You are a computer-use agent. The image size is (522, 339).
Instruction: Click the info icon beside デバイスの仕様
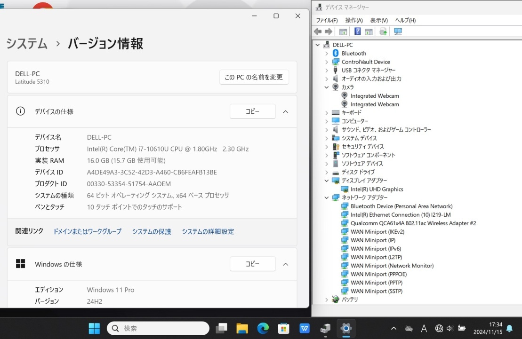pos(20,111)
